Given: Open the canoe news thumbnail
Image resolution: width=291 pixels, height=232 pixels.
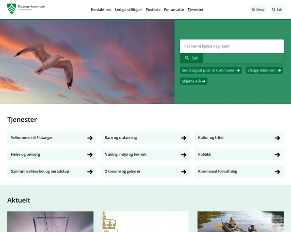Looking at the screenshot, I should pyautogui.click(x=240, y=221).
